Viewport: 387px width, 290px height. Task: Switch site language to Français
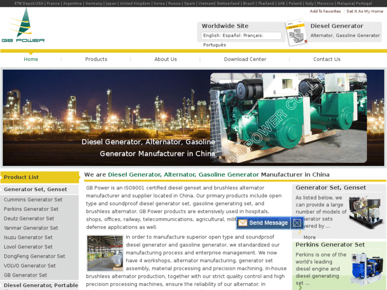click(252, 36)
